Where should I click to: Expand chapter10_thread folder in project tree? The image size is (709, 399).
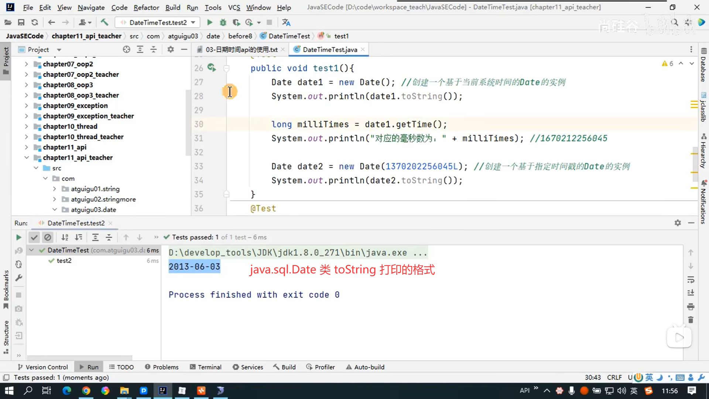click(x=26, y=126)
